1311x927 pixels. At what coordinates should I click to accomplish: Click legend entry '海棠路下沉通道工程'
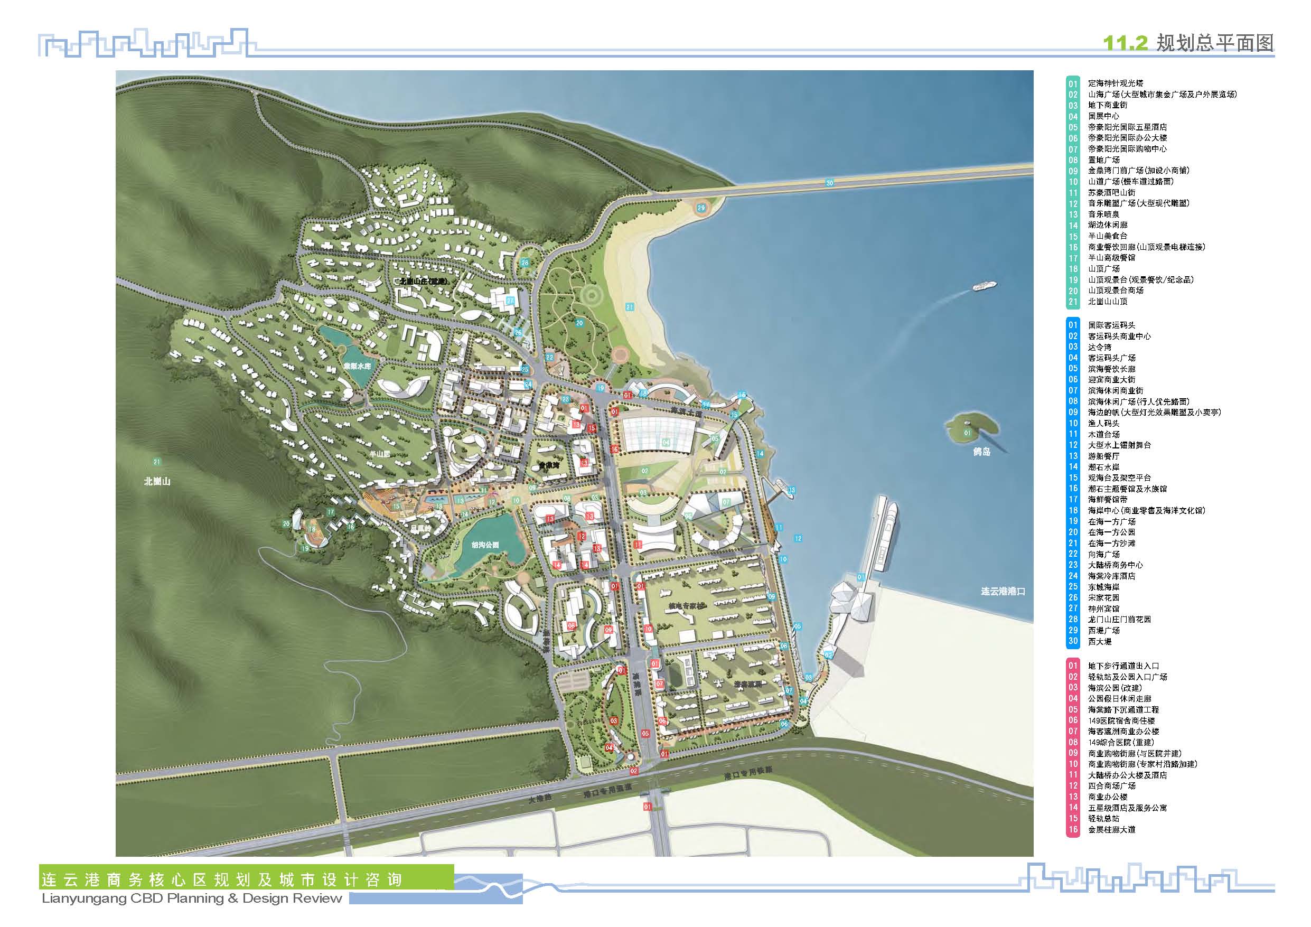(x=1123, y=709)
